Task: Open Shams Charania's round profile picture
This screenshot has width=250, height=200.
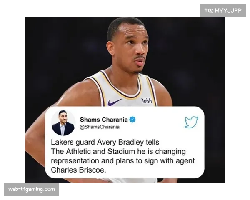Action: (63, 123)
